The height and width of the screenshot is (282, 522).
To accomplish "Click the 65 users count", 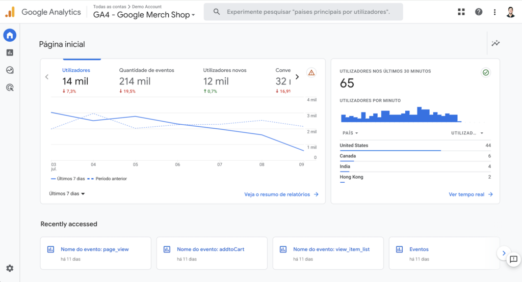I will pos(347,83).
